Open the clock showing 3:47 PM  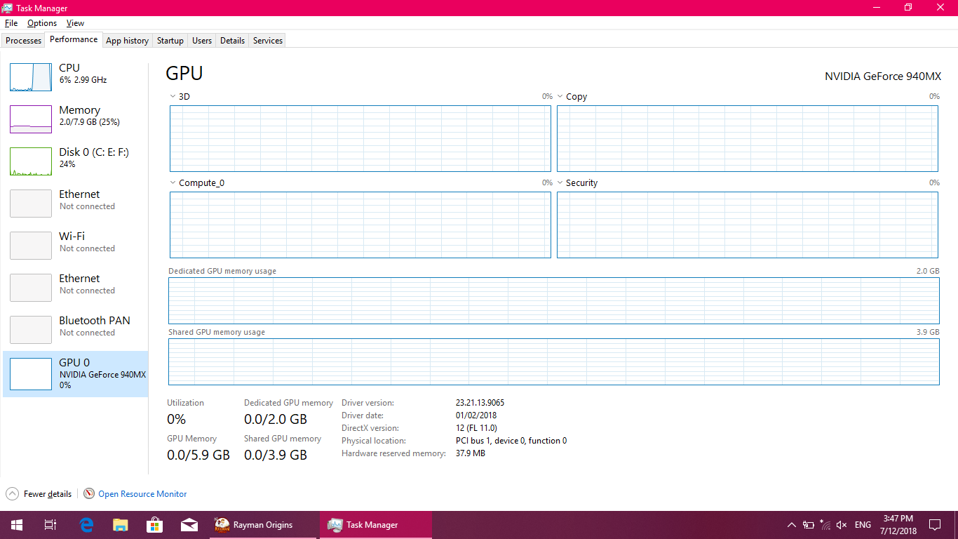coord(898,524)
